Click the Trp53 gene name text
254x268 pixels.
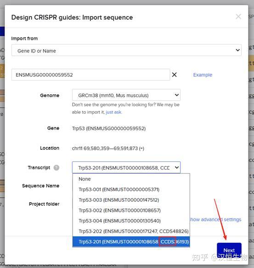click(109, 128)
